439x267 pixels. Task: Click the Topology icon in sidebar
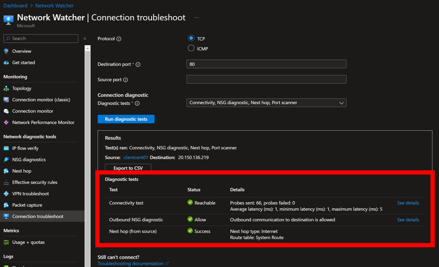pos(6,88)
